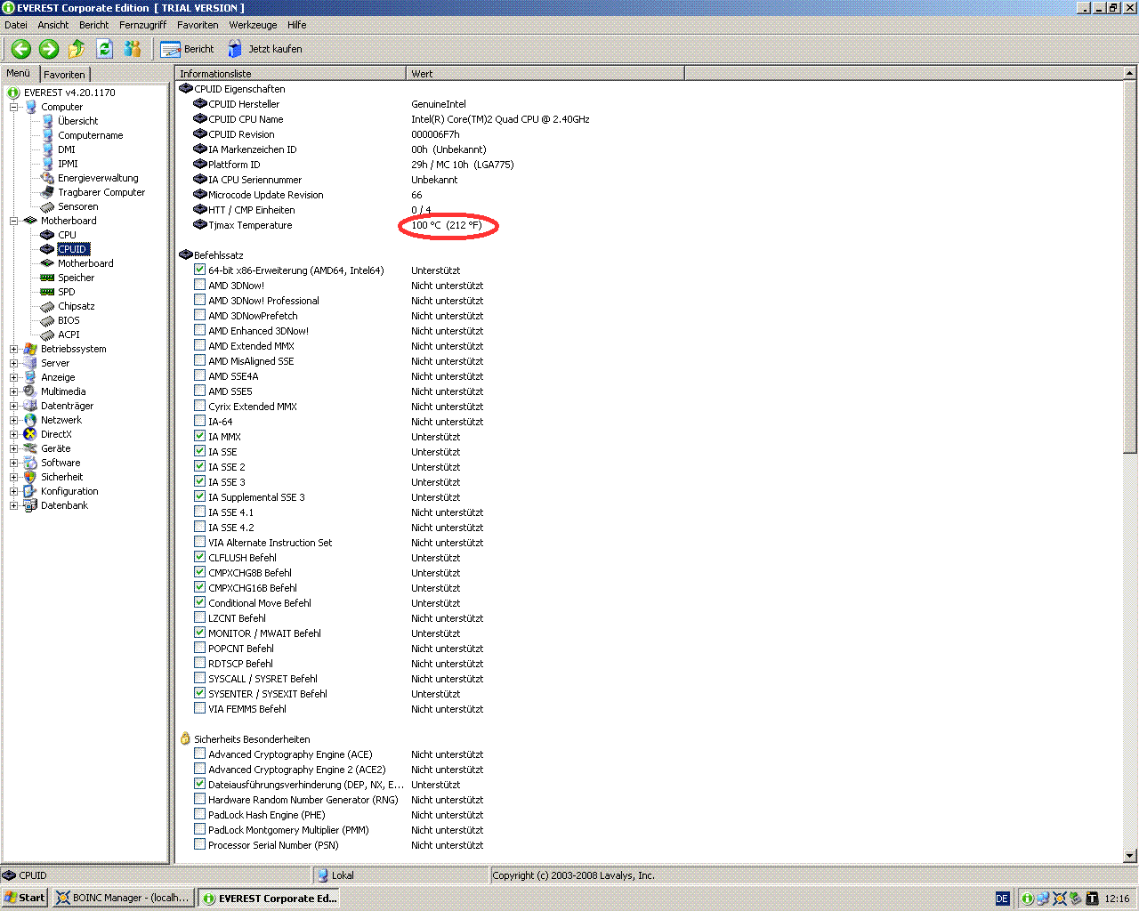The image size is (1139, 911).
Task: Open the Werkzeuge menu
Action: click(254, 25)
